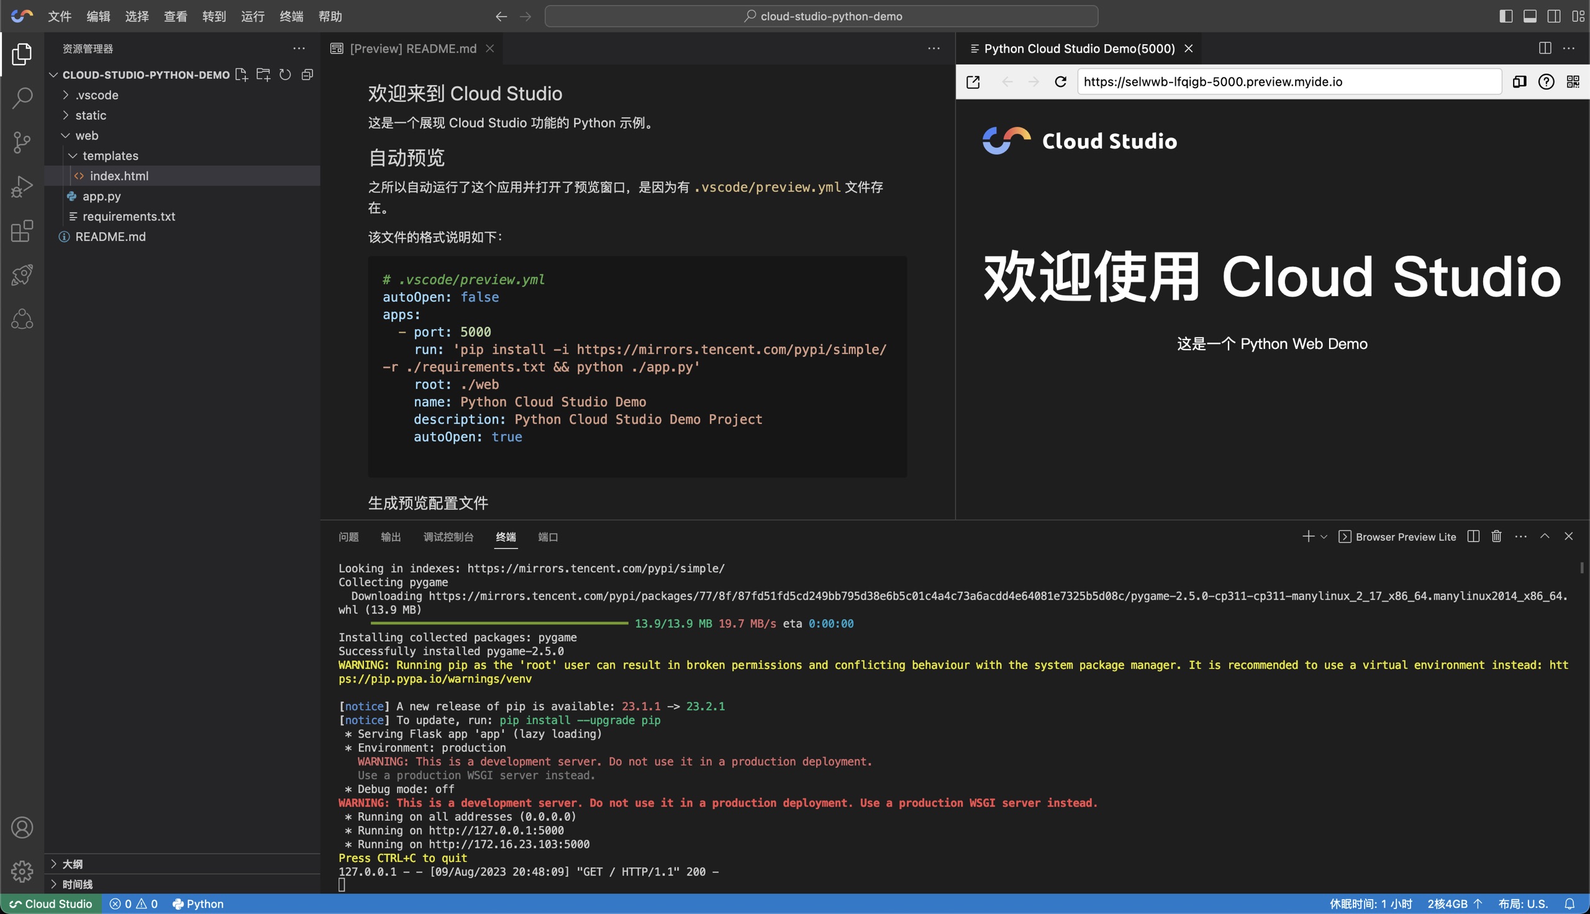This screenshot has width=1590, height=914.
Task: Toggle secondary side bar visibility
Action: 1553,16
